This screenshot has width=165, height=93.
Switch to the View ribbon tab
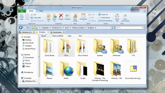[41, 11]
